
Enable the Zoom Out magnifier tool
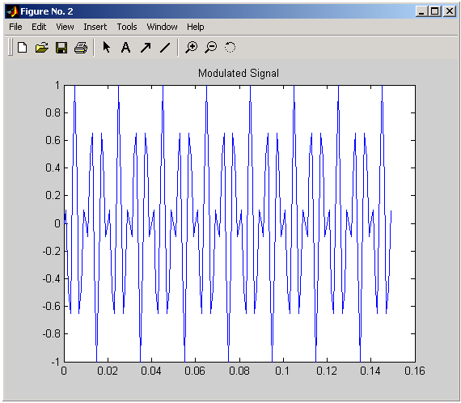tap(211, 48)
